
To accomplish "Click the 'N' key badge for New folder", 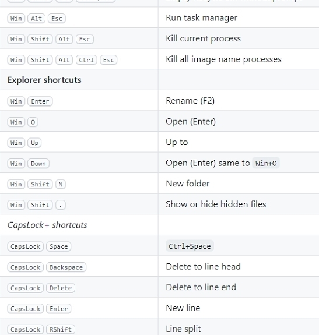I will [61, 184].
